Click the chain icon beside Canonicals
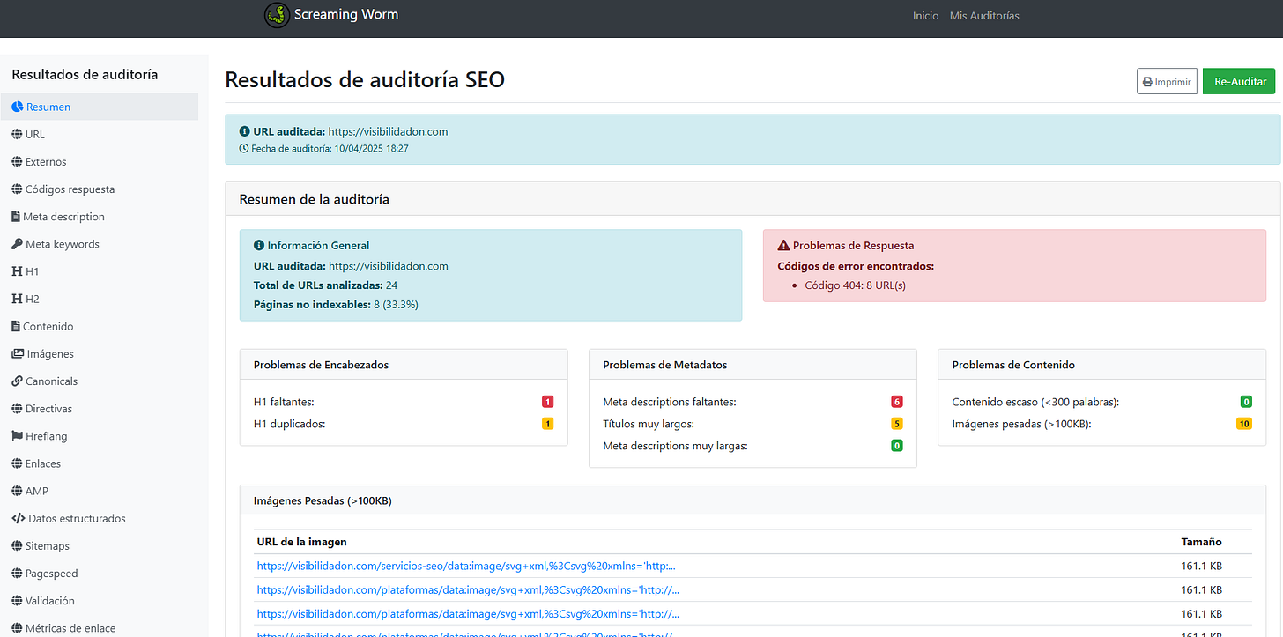 17,381
